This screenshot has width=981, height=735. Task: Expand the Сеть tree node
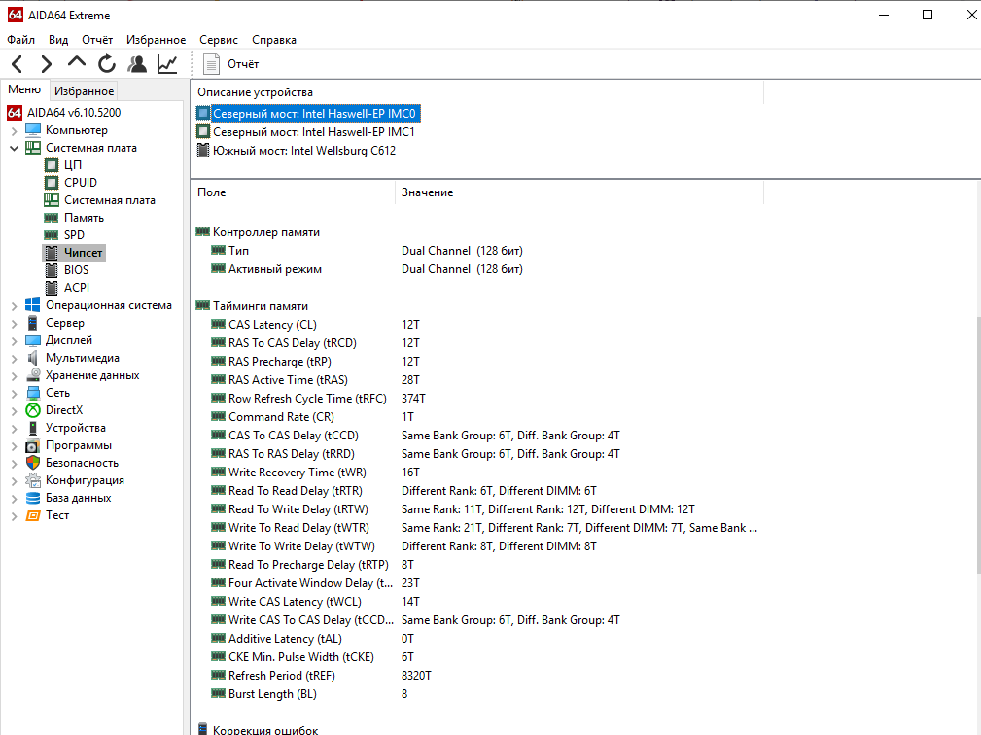[x=14, y=394]
